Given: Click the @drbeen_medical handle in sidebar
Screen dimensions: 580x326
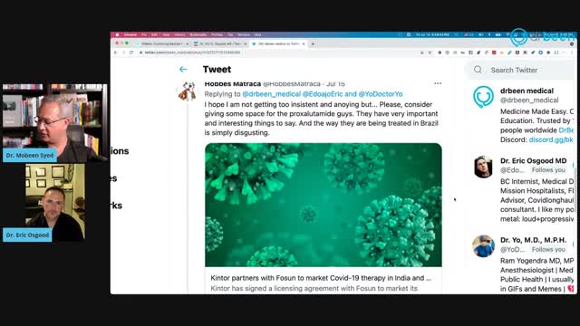Looking at the screenshot, I should 529,101.
